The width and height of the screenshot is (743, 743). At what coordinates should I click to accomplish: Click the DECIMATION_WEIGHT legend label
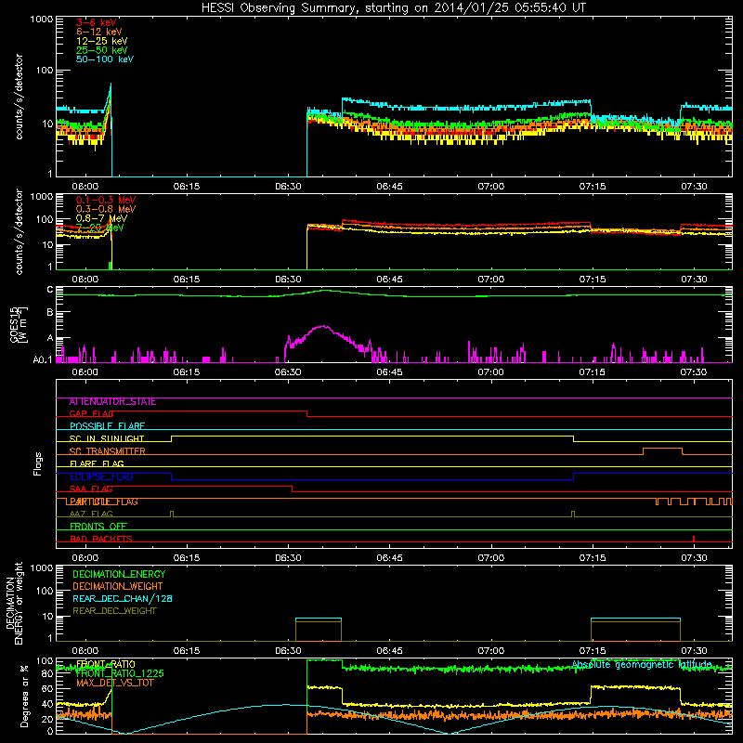pos(118,586)
